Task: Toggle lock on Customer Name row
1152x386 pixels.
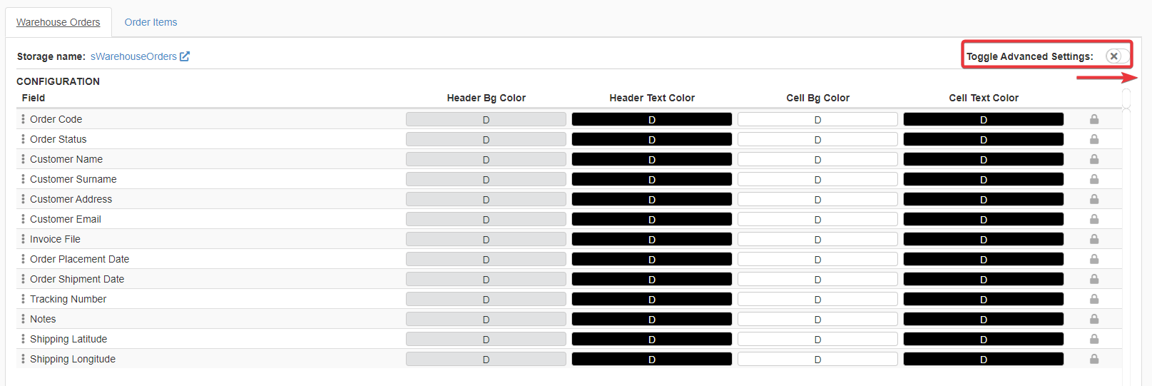Action: (1094, 159)
